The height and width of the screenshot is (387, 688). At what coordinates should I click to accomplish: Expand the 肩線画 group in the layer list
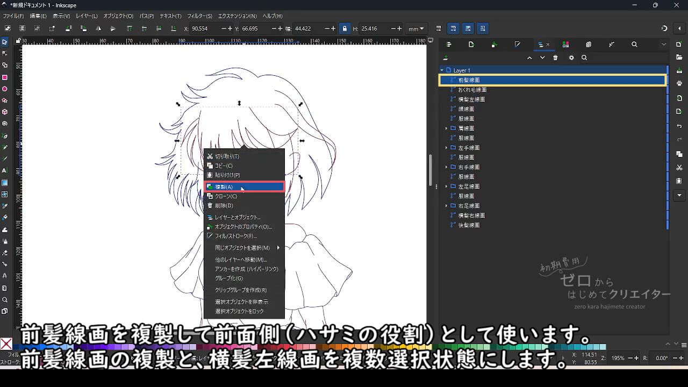pyautogui.click(x=447, y=128)
